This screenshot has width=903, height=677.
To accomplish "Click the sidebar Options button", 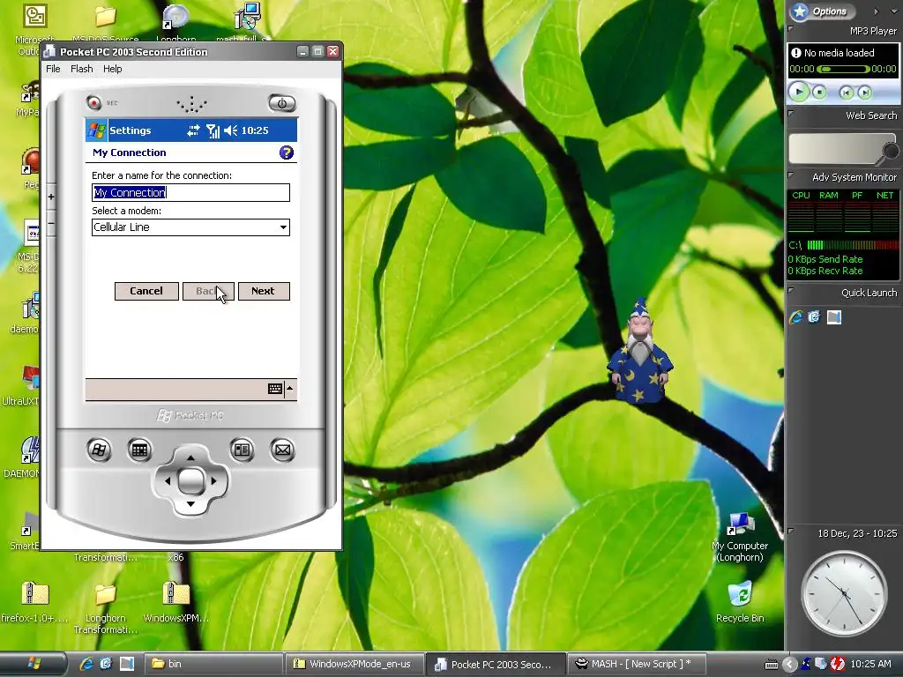I will click(x=822, y=11).
